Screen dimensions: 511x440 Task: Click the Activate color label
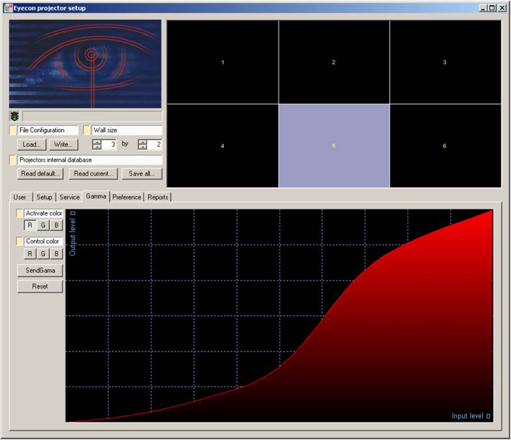click(44, 213)
